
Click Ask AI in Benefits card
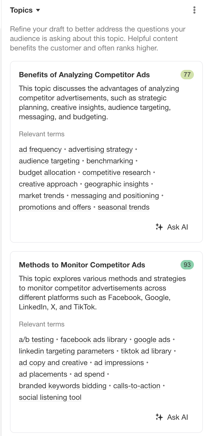(x=172, y=227)
